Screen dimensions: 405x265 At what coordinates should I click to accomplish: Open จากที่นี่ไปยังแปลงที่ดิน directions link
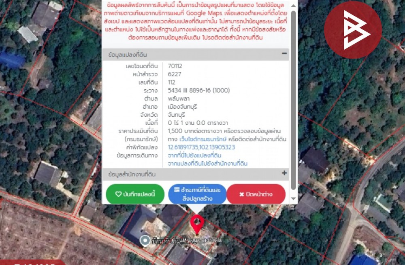click(x=195, y=156)
